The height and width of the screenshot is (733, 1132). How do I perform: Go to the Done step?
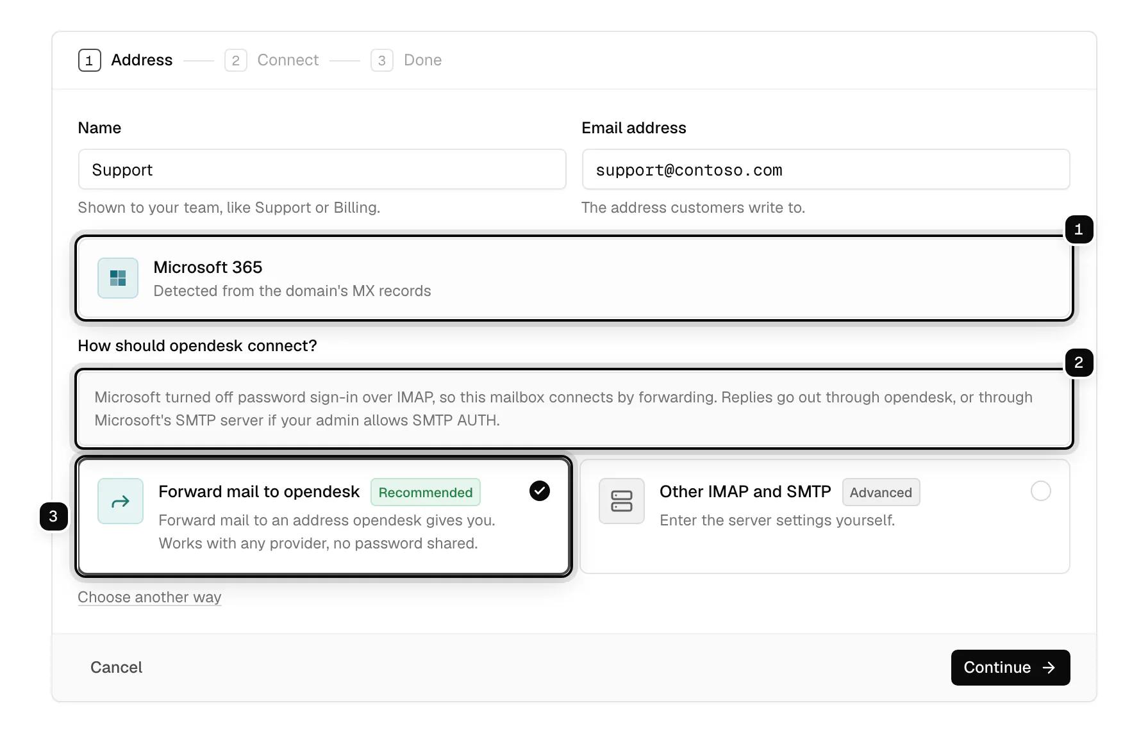pyautogui.click(x=406, y=60)
